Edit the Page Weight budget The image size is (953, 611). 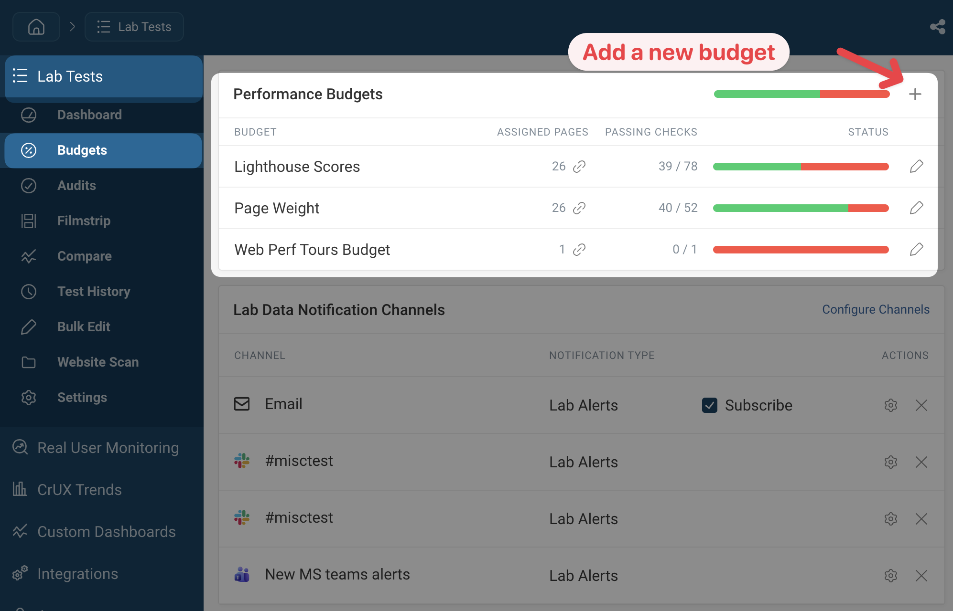[917, 208]
